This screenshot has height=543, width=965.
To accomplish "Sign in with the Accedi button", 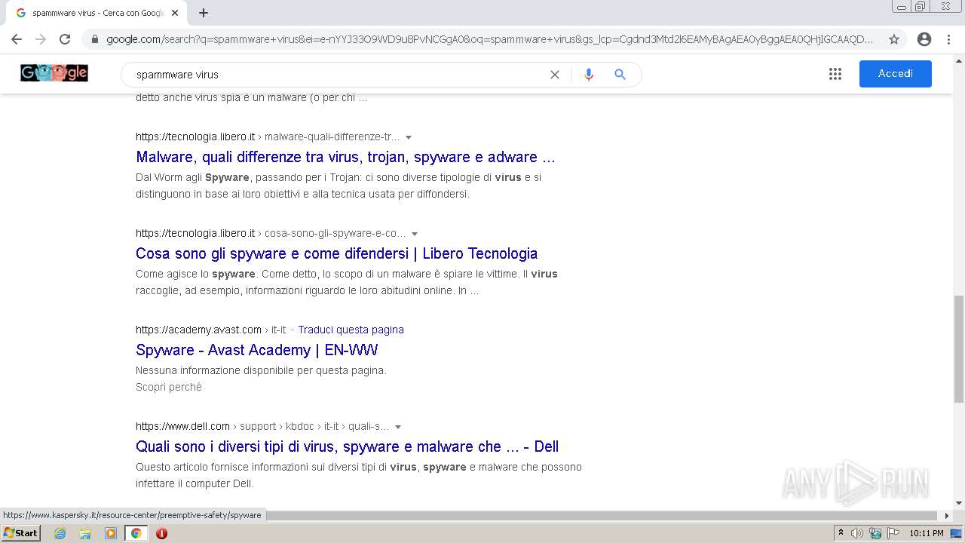I will coord(896,74).
